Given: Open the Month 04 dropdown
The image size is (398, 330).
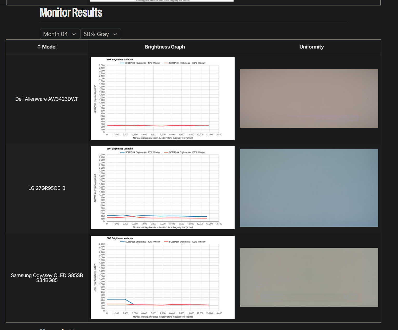Looking at the screenshot, I should (60, 34).
